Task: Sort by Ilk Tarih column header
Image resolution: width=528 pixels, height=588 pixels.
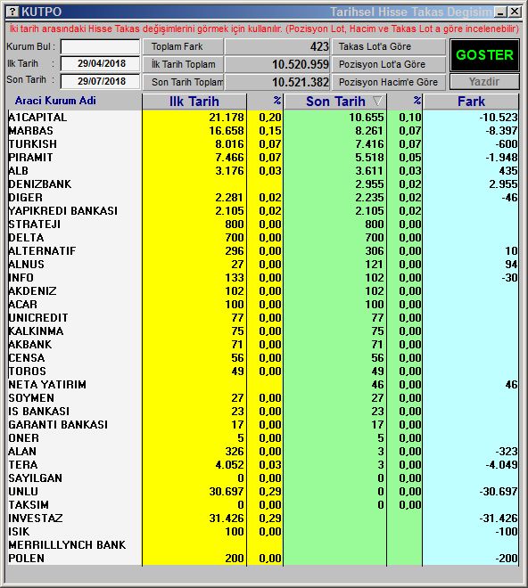Action: 194,102
